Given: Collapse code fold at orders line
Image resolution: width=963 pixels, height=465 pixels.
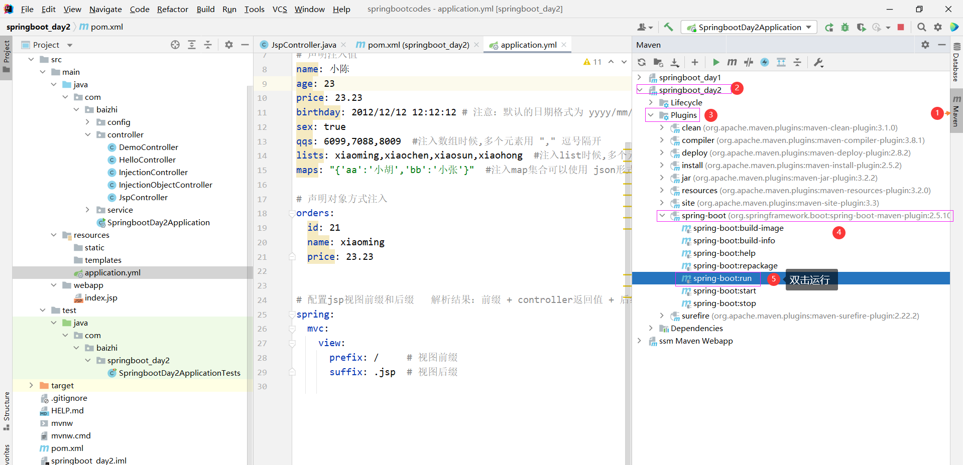Looking at the screenshot, I should click(x=292, y=214).
